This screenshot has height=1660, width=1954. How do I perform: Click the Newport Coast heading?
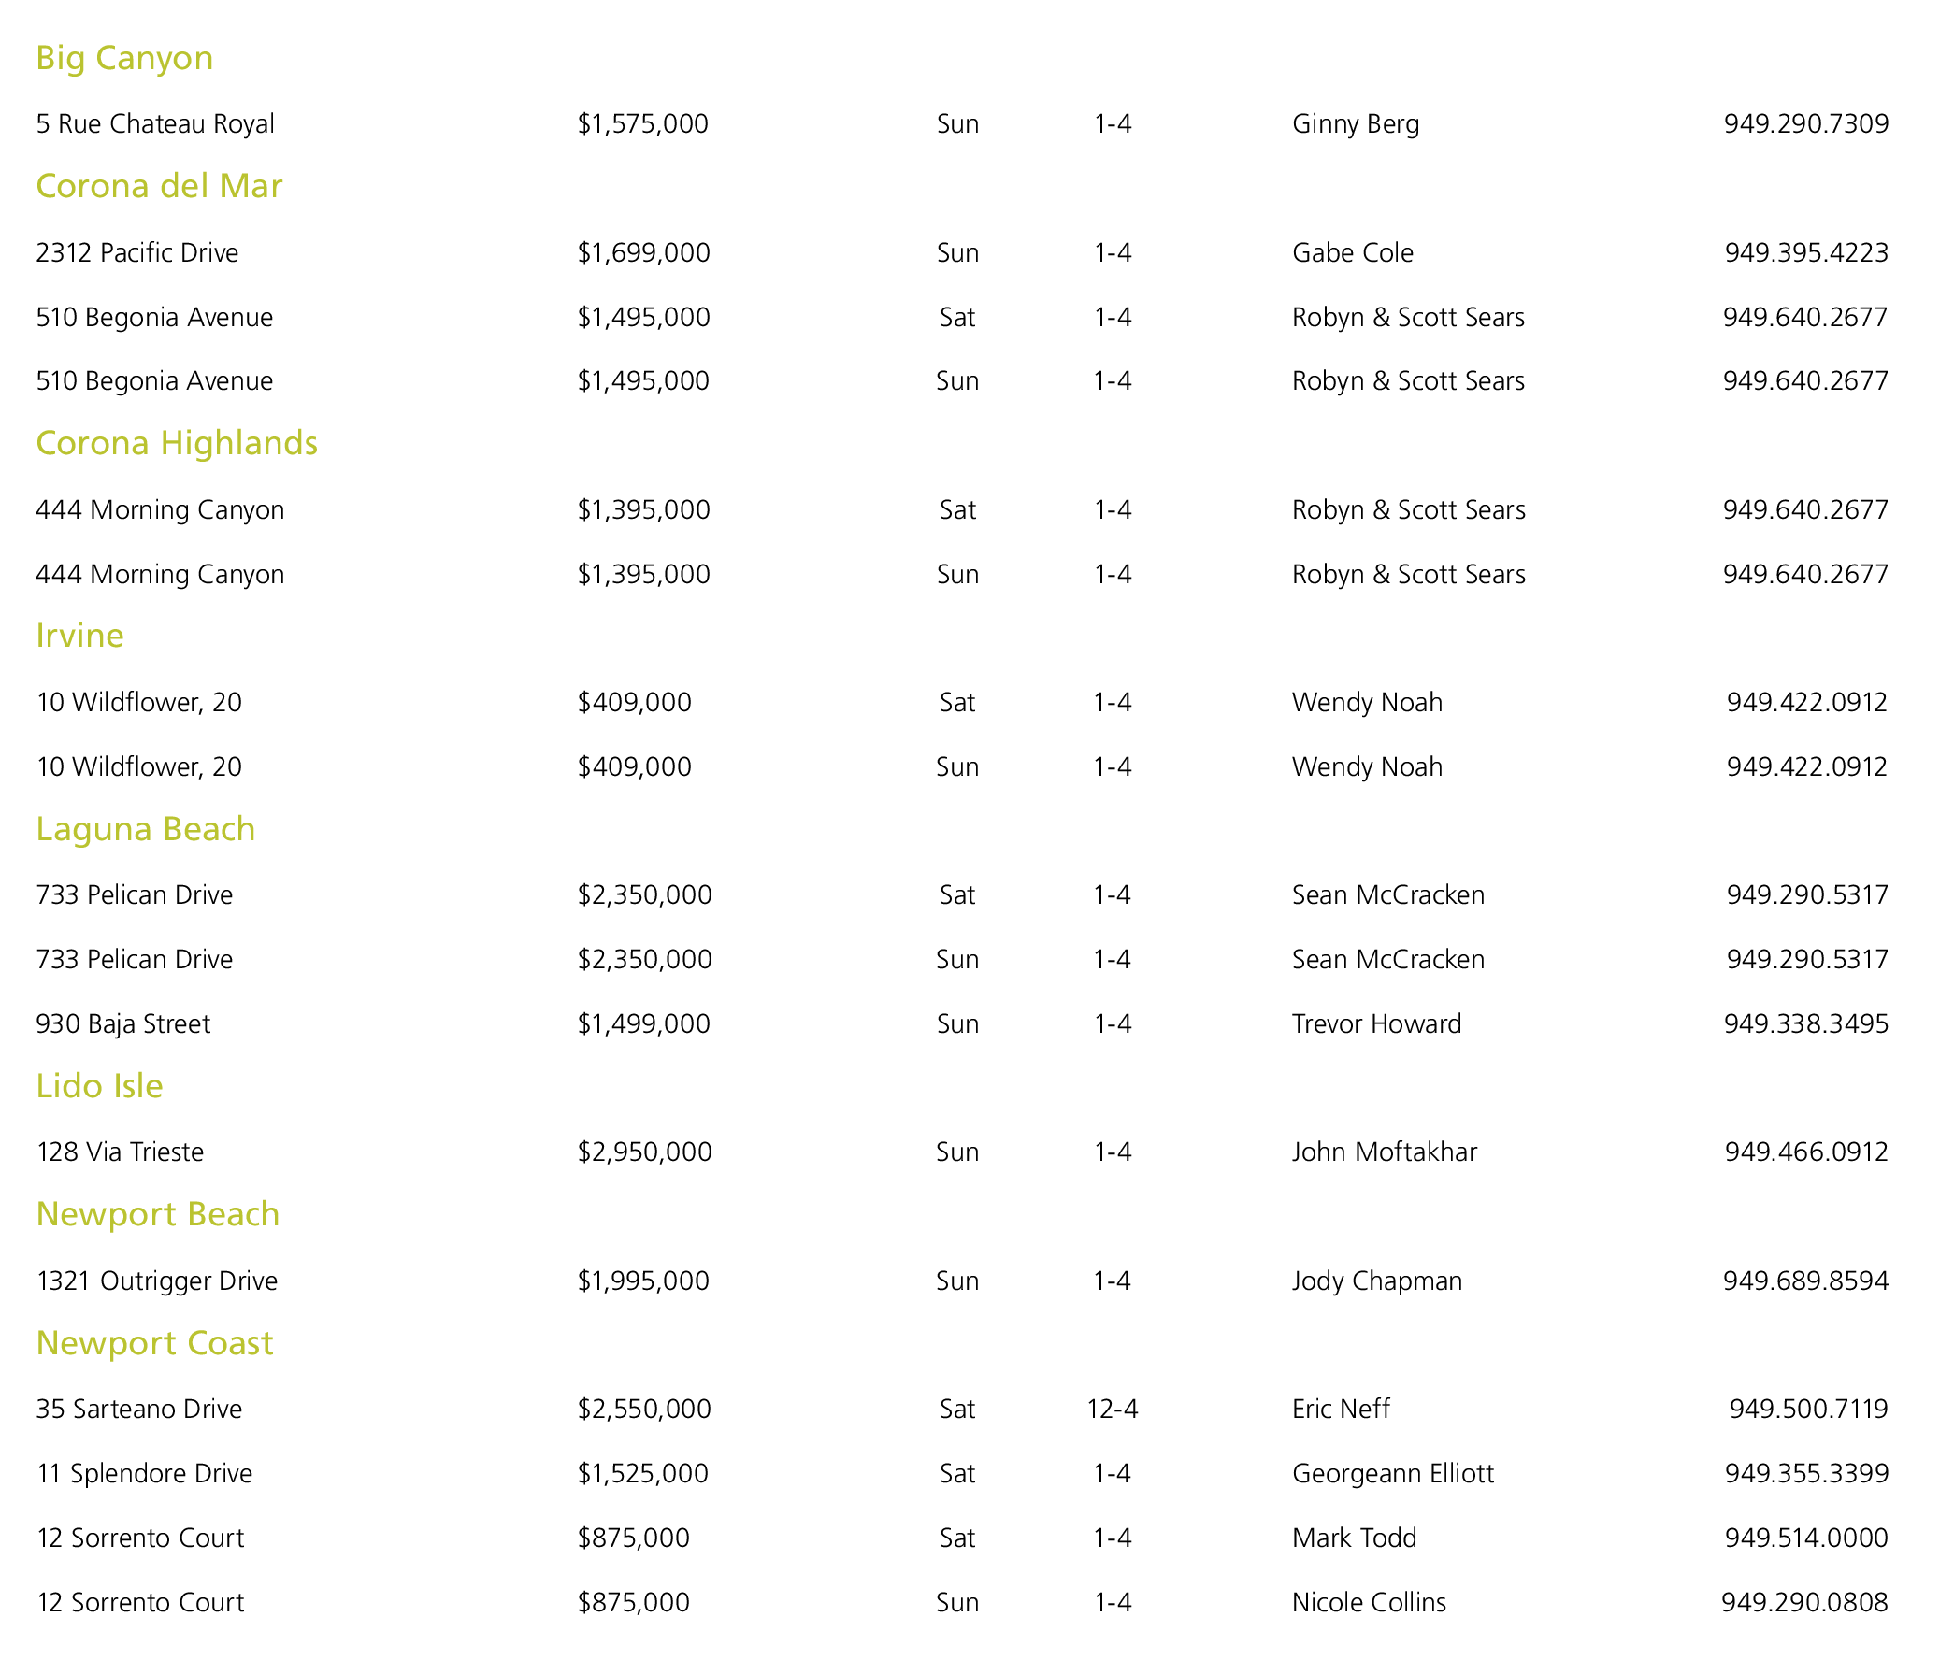pos(154,1344)
